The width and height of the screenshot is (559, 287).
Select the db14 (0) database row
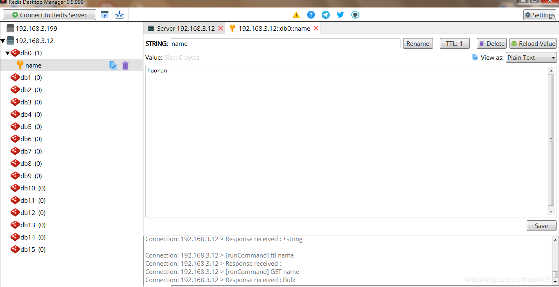coord(71,237)
